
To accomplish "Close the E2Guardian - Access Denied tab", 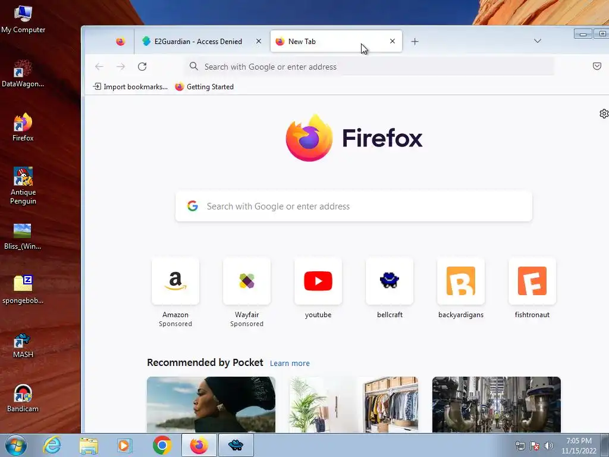I will 258,41.
